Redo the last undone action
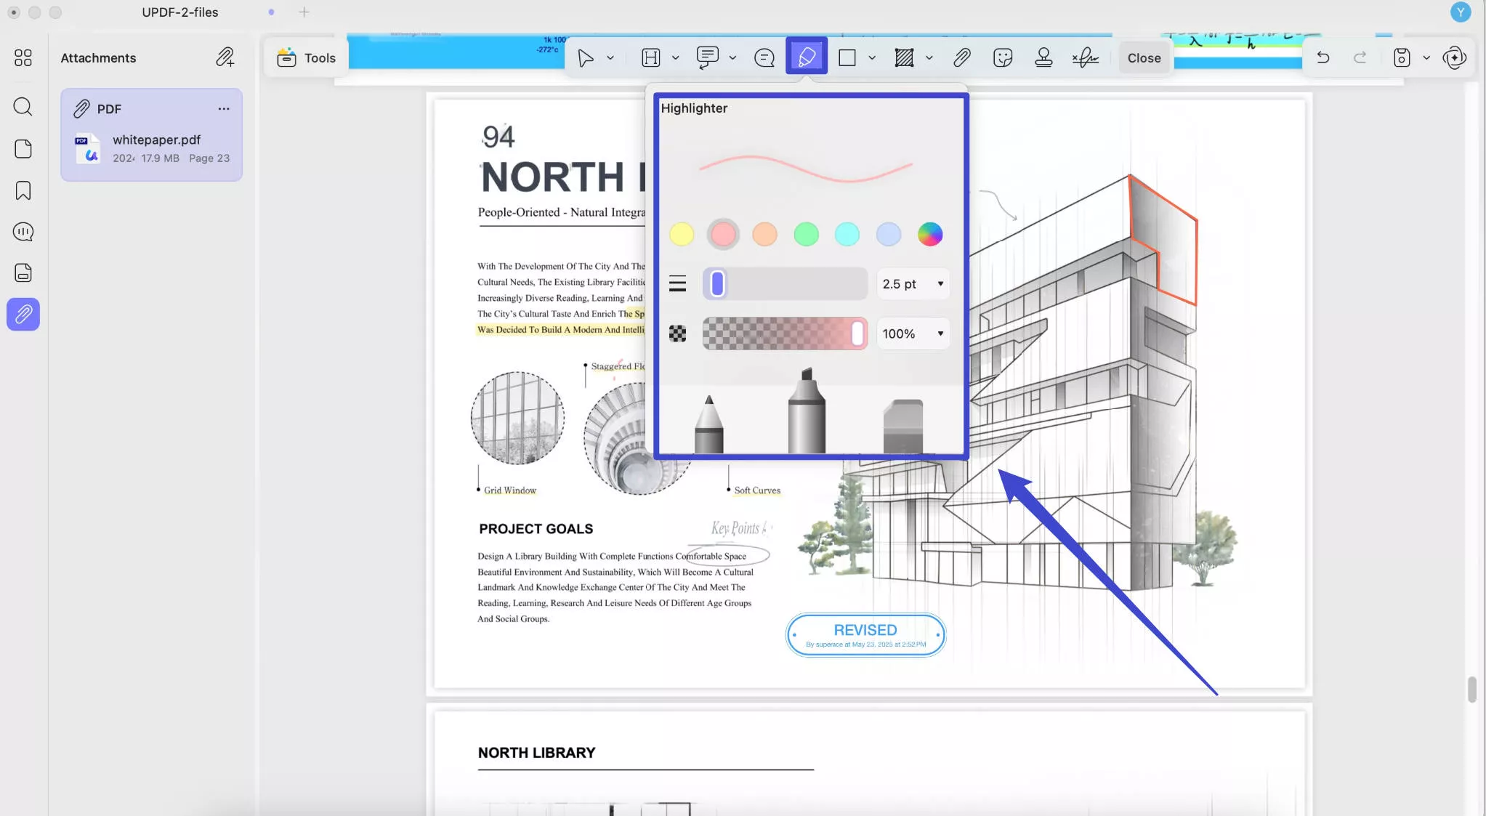Image resolution: width=1486 pixels, height=816 pixels. [x=1360, y=57]
